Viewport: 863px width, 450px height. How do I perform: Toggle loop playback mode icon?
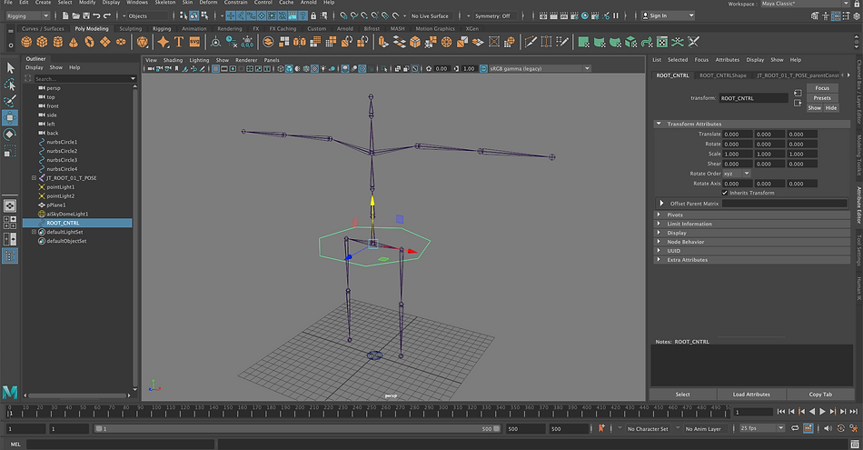point(795,428)
